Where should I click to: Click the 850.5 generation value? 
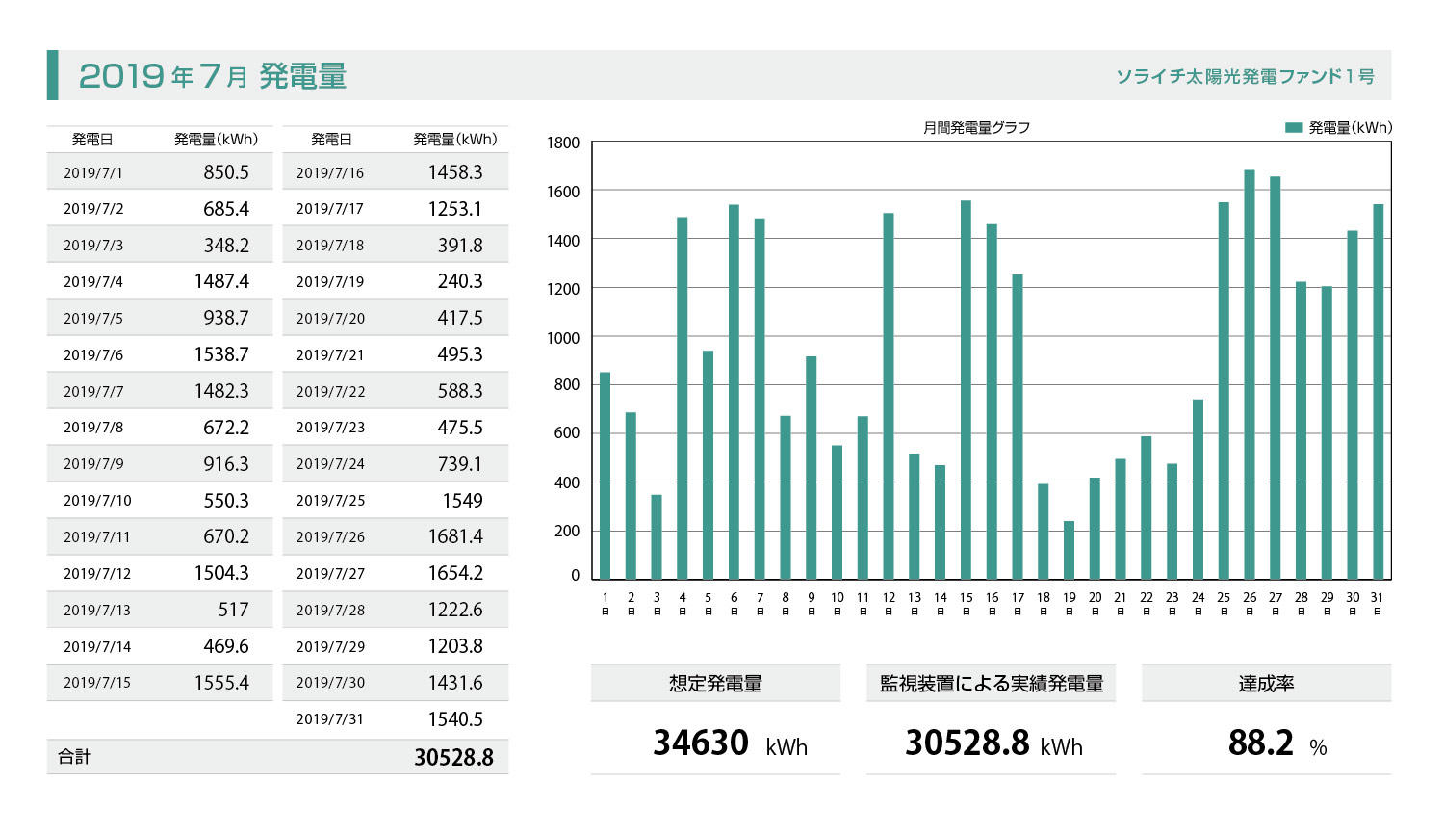click(x=226, y=172)
